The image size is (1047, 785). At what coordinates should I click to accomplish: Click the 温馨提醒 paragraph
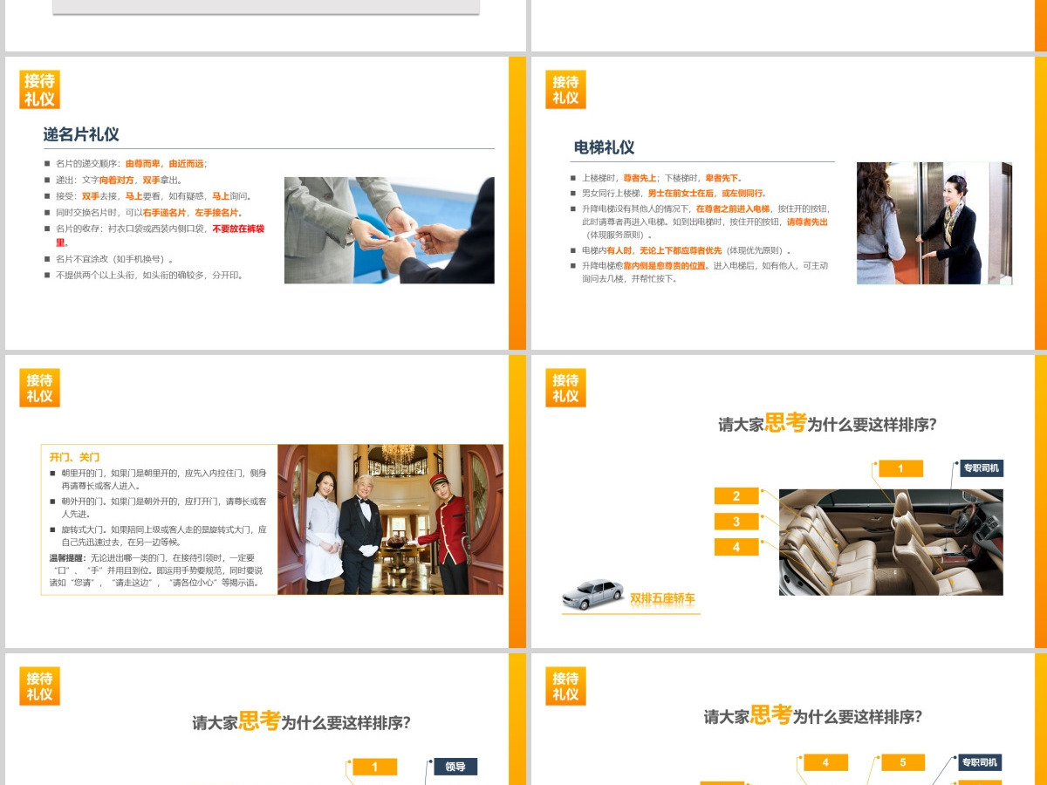coord(156,570)
